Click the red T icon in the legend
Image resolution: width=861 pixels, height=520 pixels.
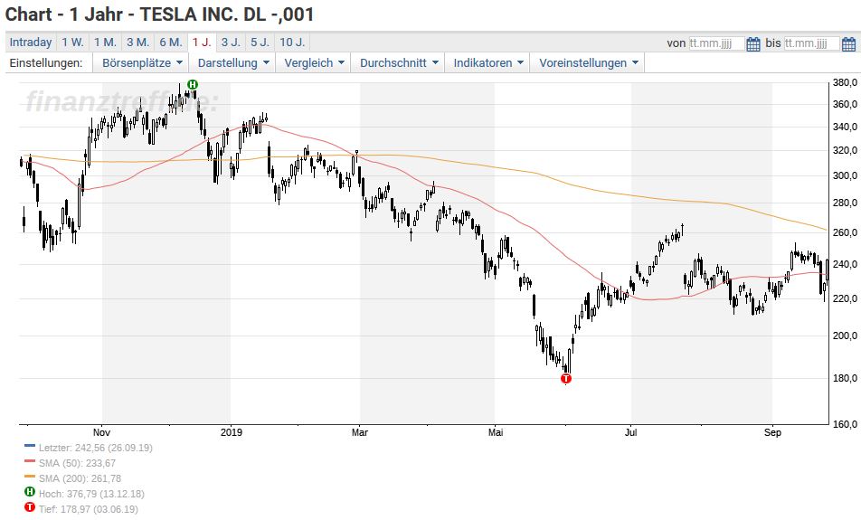point(30,507)
